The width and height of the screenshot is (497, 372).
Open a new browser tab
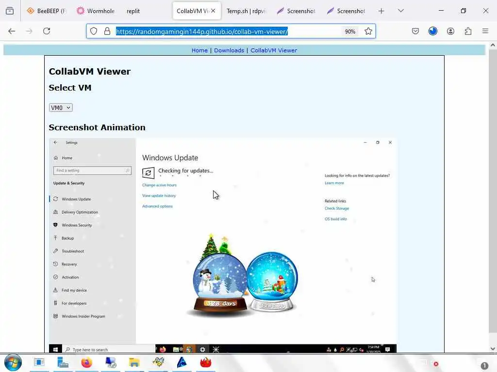point(381,11)
